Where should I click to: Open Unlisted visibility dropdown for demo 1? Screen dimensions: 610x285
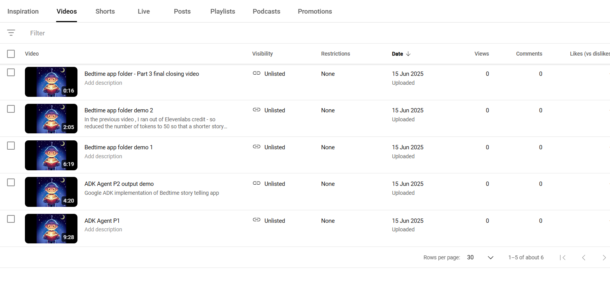pos(269,147)
